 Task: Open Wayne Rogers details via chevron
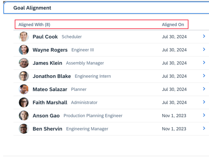point(204,49)
